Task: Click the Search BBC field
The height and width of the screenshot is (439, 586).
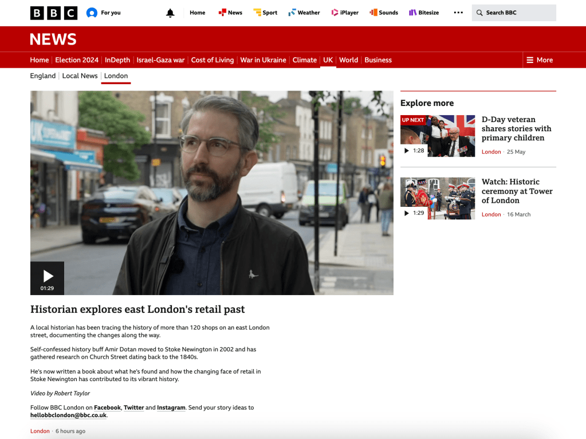Action: (x=514, y=13)
